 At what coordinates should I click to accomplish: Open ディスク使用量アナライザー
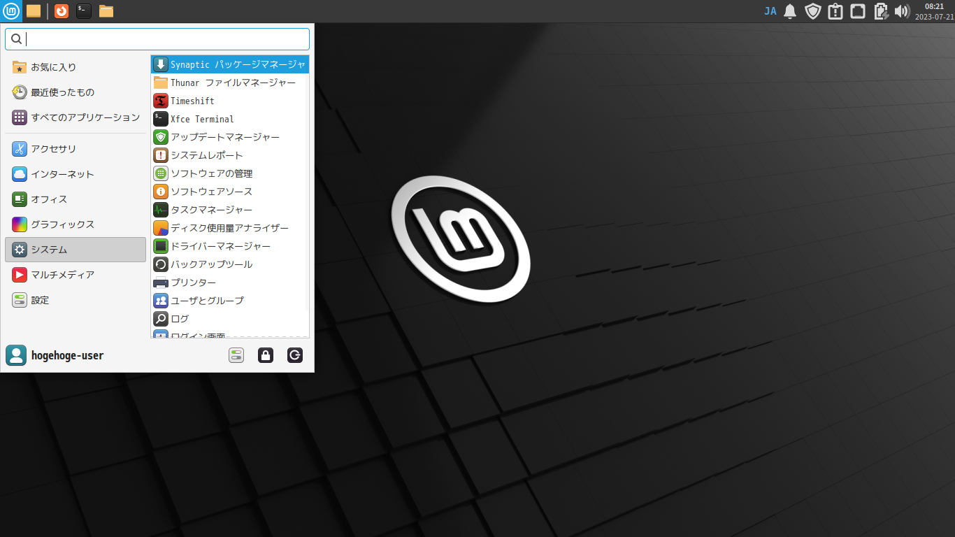(x=230, y=228)
